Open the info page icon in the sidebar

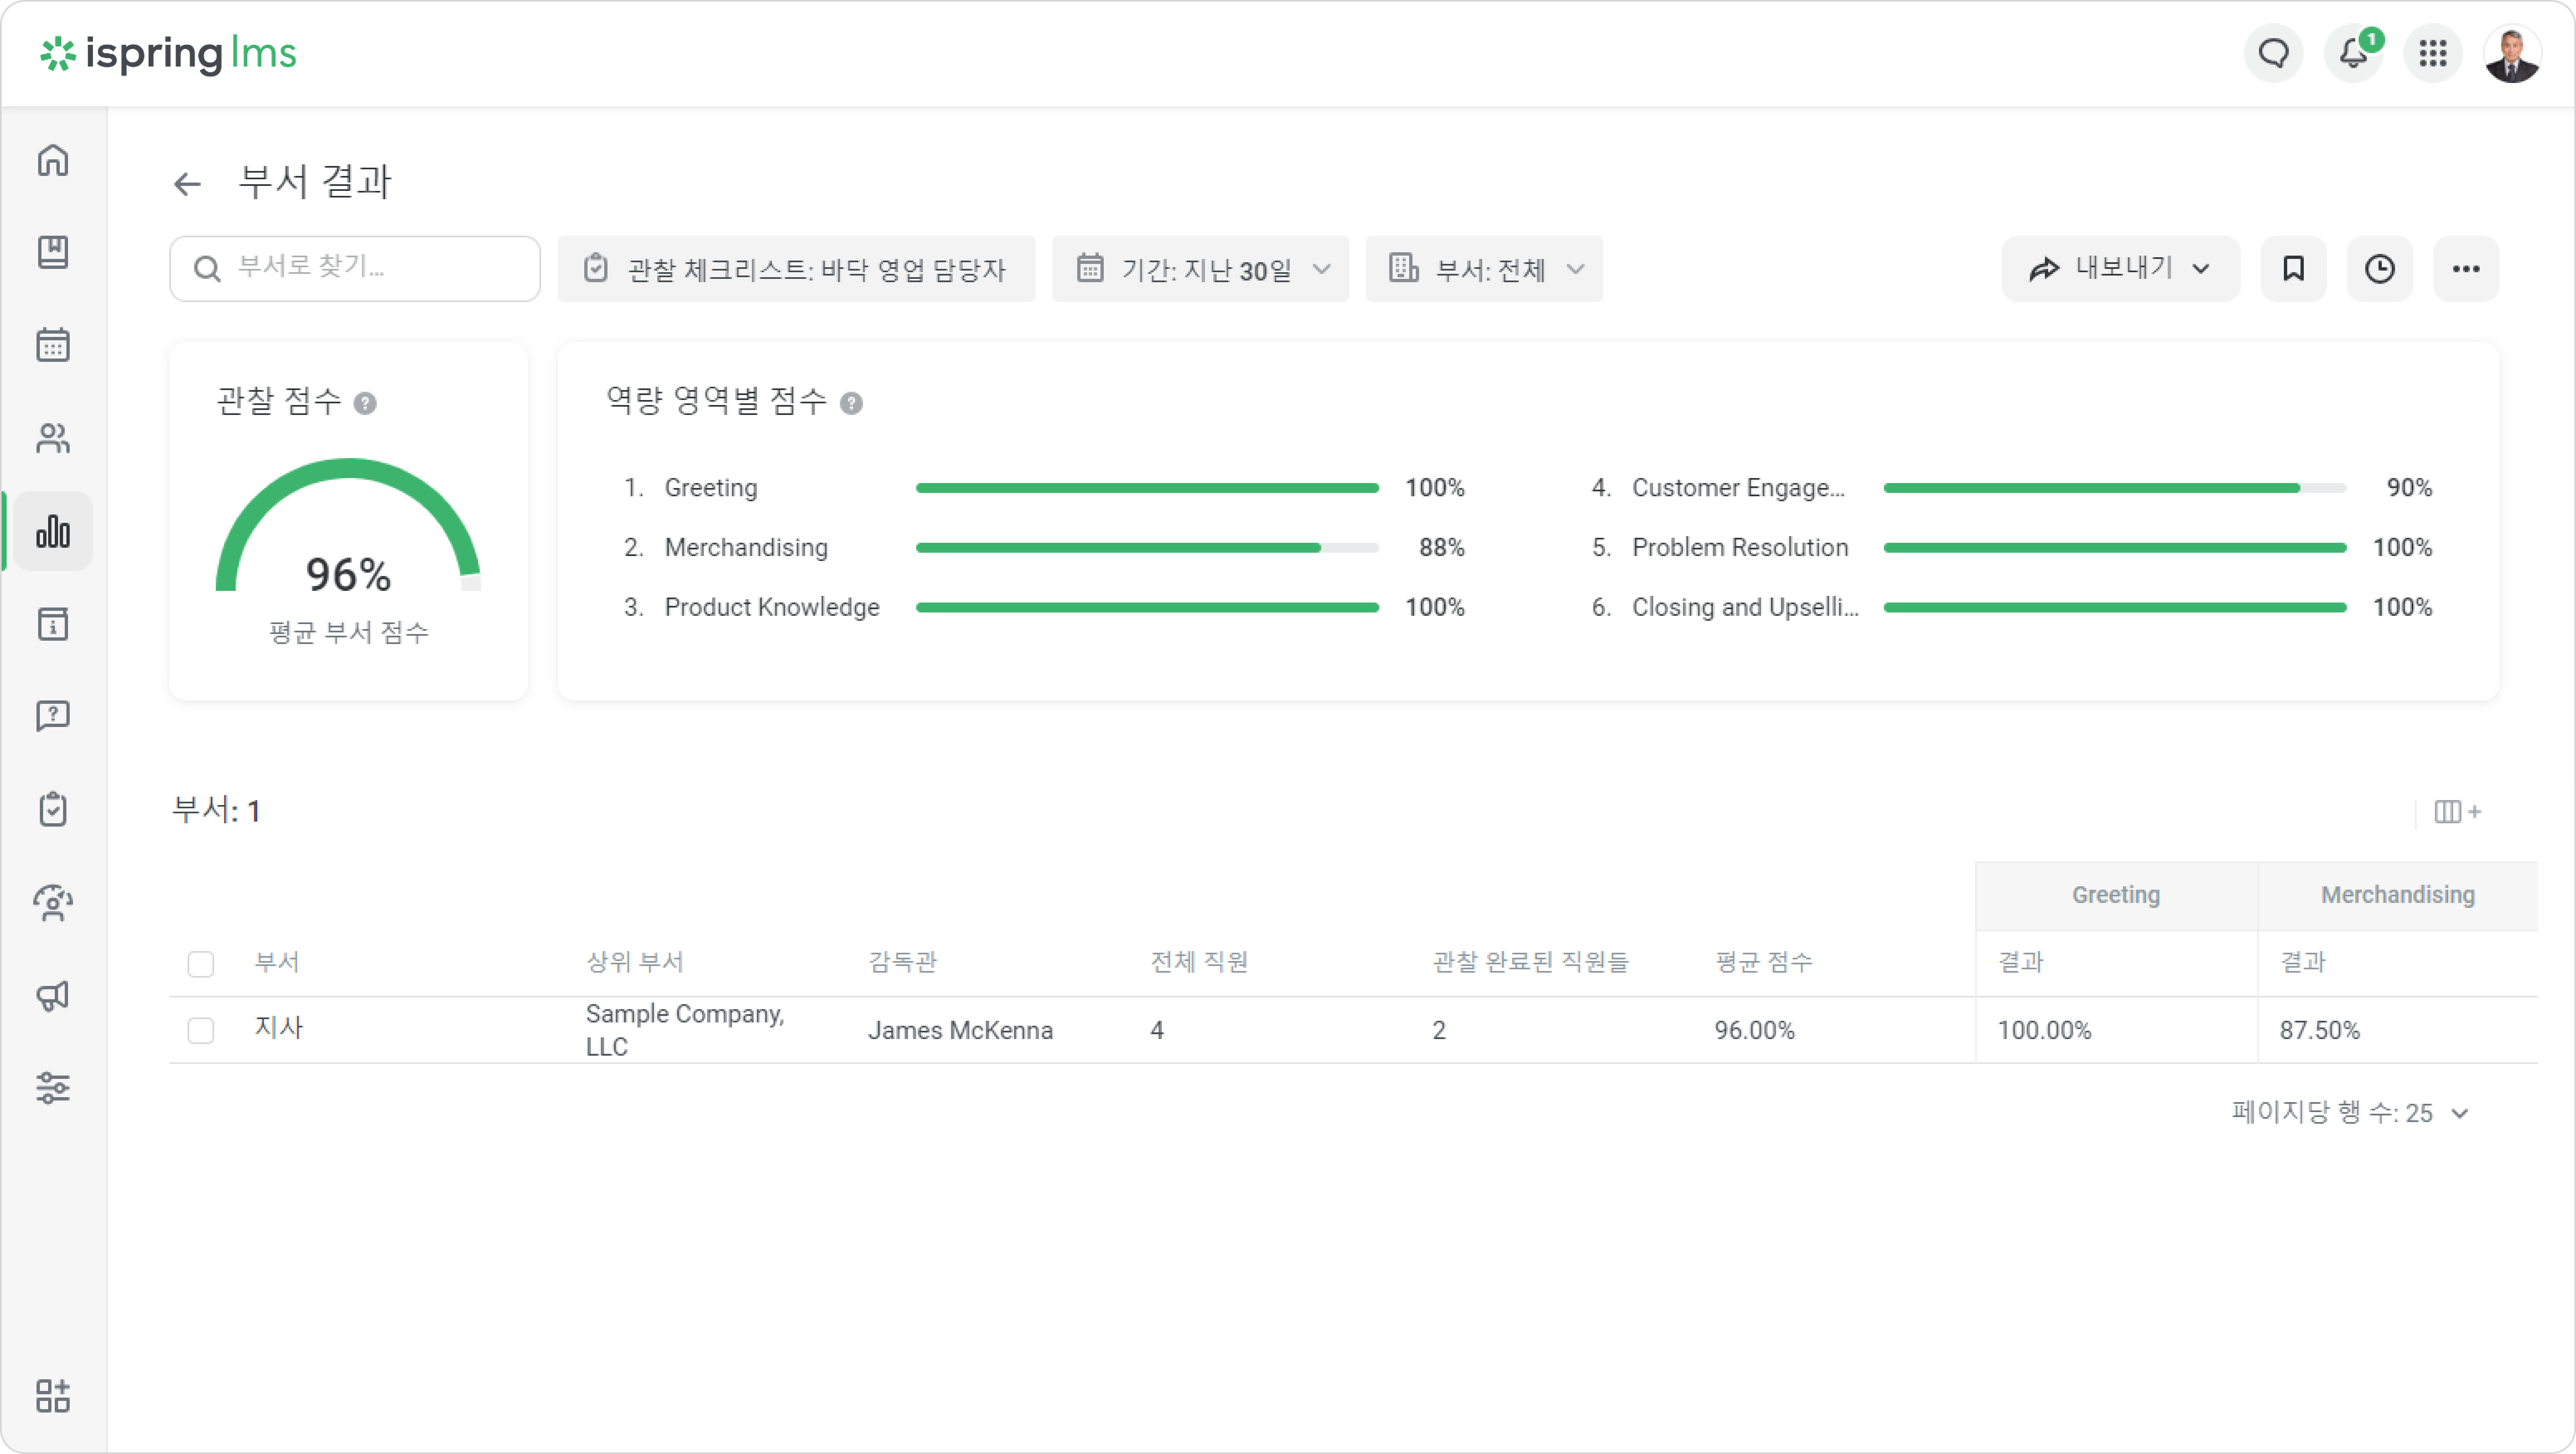coord(53,624)
